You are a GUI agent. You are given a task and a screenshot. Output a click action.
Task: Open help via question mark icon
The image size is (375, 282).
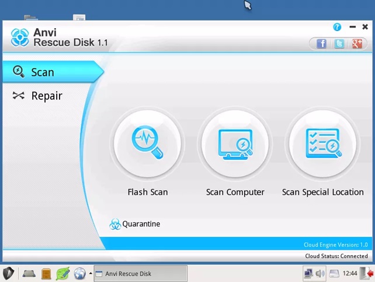click(x=337, y=27)
